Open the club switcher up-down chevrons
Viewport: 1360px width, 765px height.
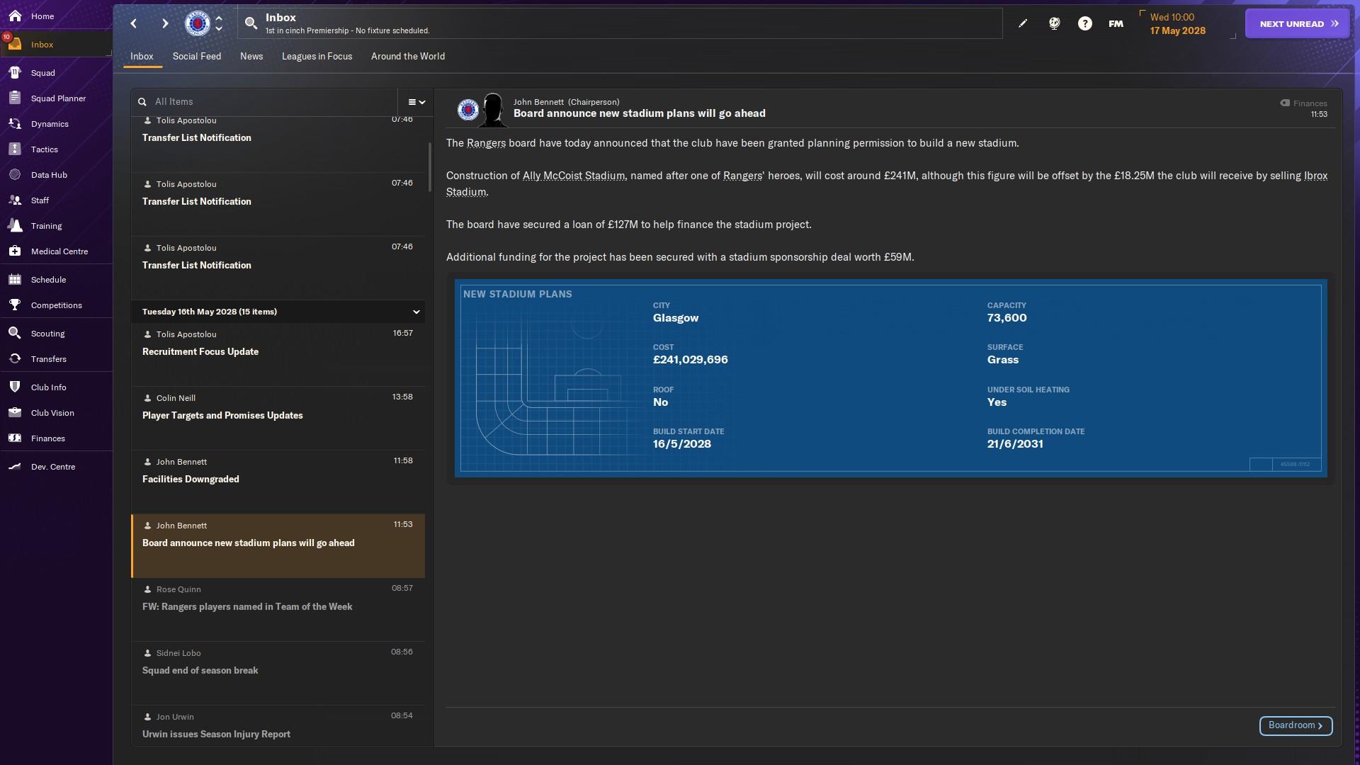click(219, 23)
